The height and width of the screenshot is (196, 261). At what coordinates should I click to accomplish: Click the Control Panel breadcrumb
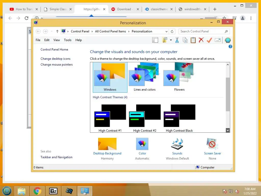(80, 31)
